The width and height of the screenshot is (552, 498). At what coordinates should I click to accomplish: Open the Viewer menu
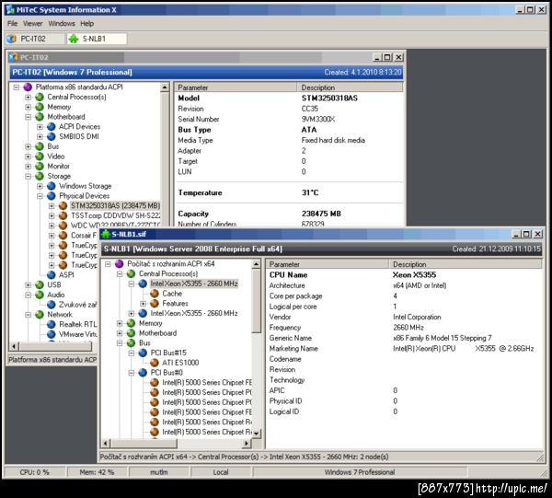[33, 24]
